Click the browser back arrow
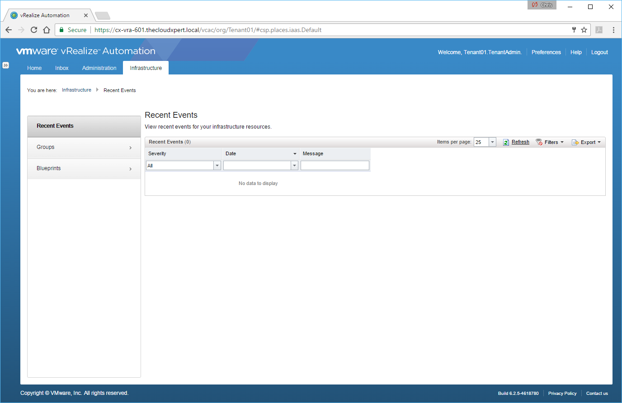Image resolution: width=622 pixels, height=403 pixels. coord(9,30)
